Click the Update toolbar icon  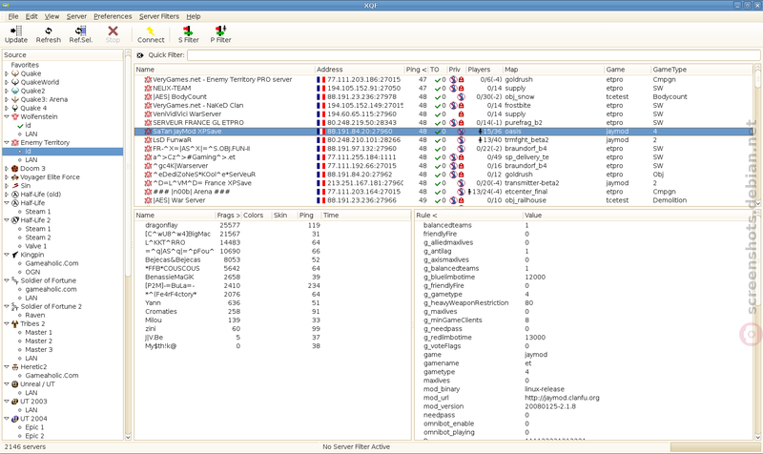click(x=16, y=31)
